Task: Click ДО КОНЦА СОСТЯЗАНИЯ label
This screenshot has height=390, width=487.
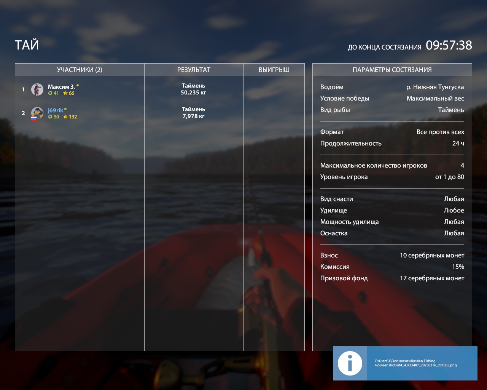Action: coord(385,47)
